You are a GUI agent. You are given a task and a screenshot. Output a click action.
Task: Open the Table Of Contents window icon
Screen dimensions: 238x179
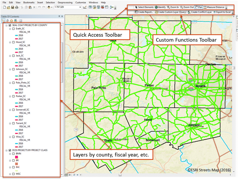(90, 7)
